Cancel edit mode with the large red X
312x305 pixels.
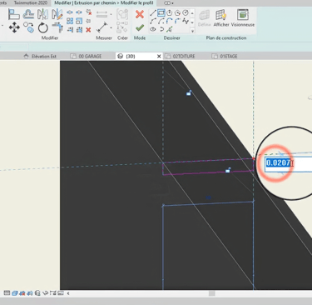point(140,14)
